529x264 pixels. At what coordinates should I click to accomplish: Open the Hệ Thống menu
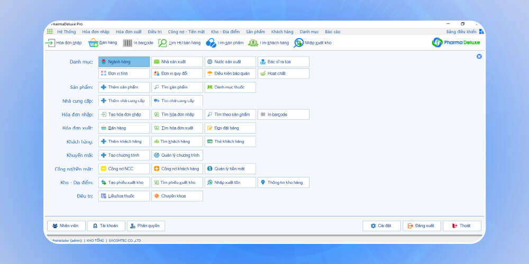(x=66, y=32)
